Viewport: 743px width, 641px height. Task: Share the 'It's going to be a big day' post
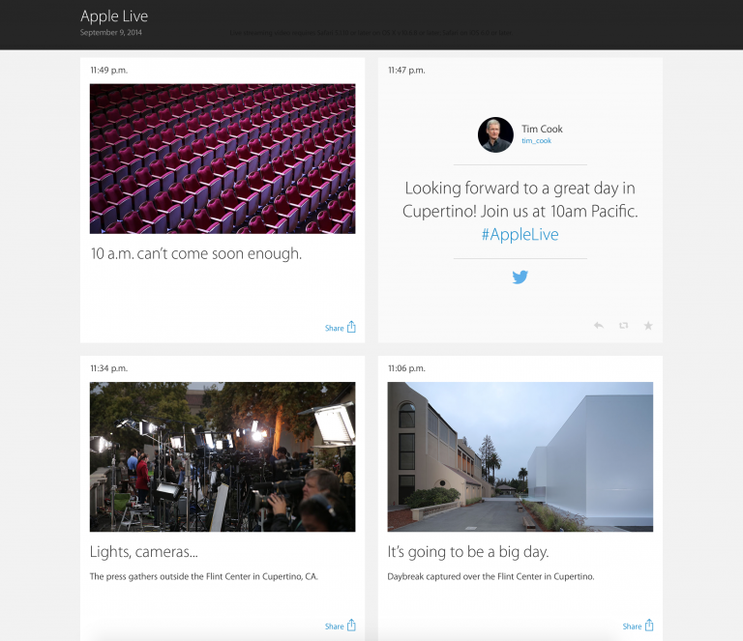coord(639,626)
